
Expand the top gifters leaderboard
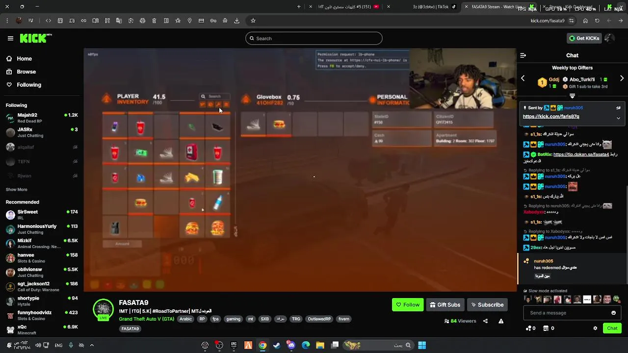572,96
